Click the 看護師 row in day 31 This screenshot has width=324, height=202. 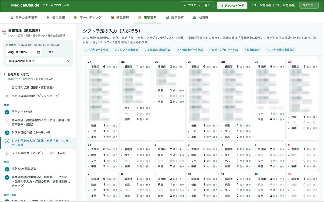(x=102, y=149)
